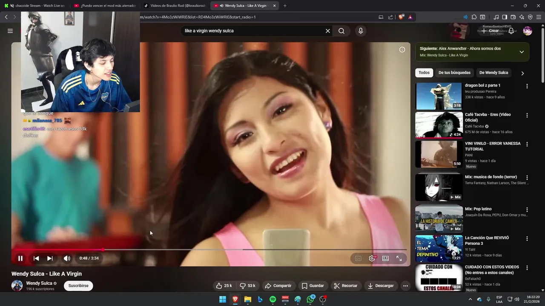Go back in browser history
This screenshot has width=545, height=306.
click(x=6, y=17)
